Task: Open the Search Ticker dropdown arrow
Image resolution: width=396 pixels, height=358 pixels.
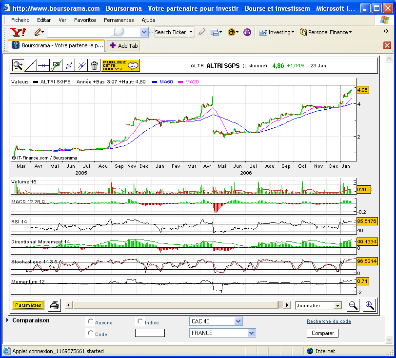Action: (191, 32)
